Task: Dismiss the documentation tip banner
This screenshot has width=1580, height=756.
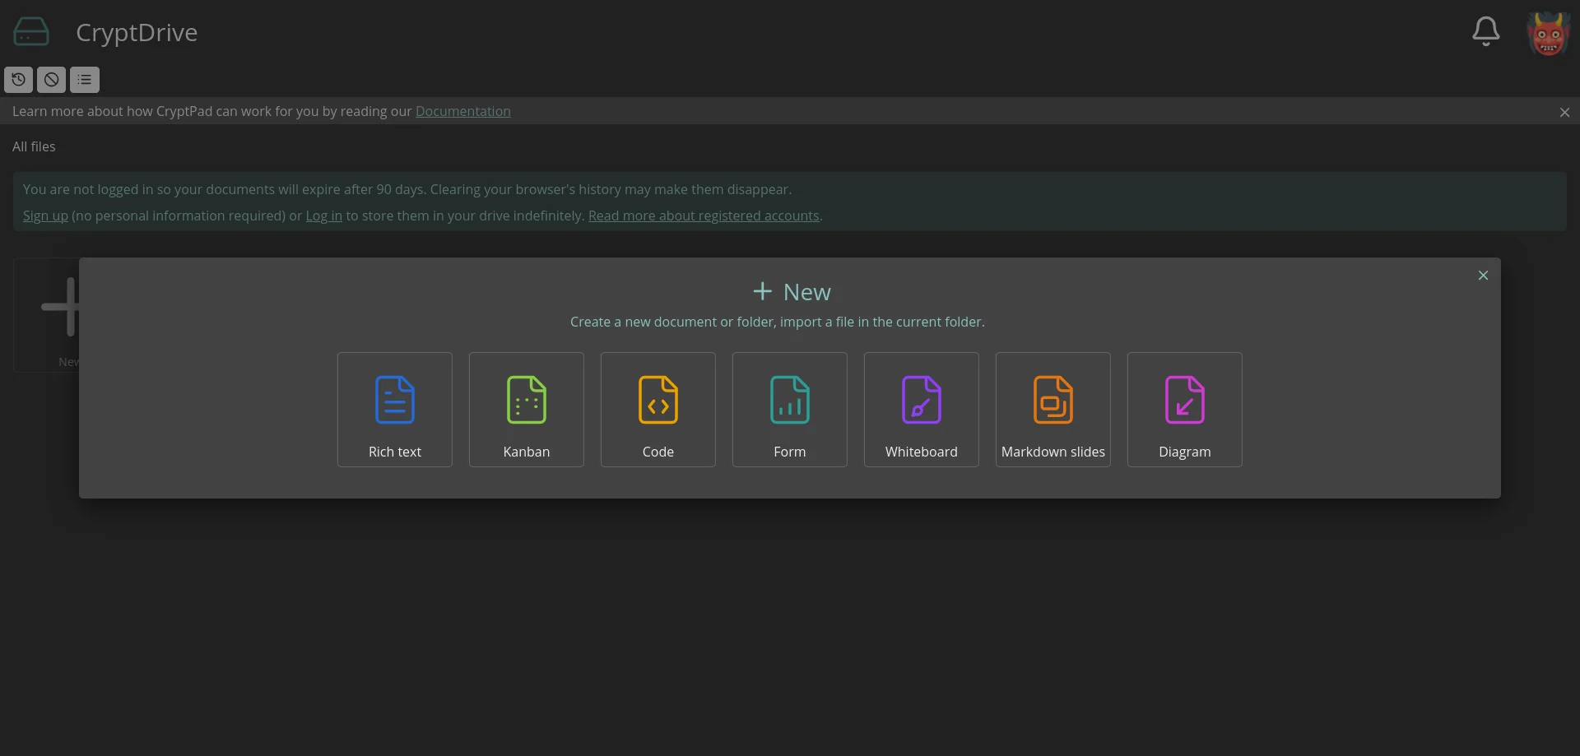Action: (1564, 112)
